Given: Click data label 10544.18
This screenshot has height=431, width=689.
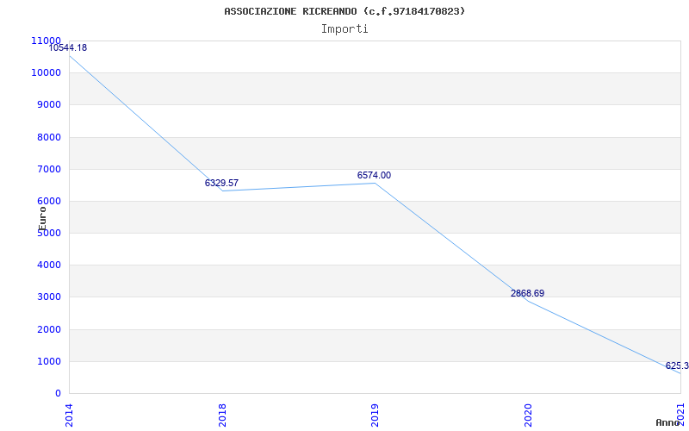Looking at the screenshot, I should (x=68, y=47).
